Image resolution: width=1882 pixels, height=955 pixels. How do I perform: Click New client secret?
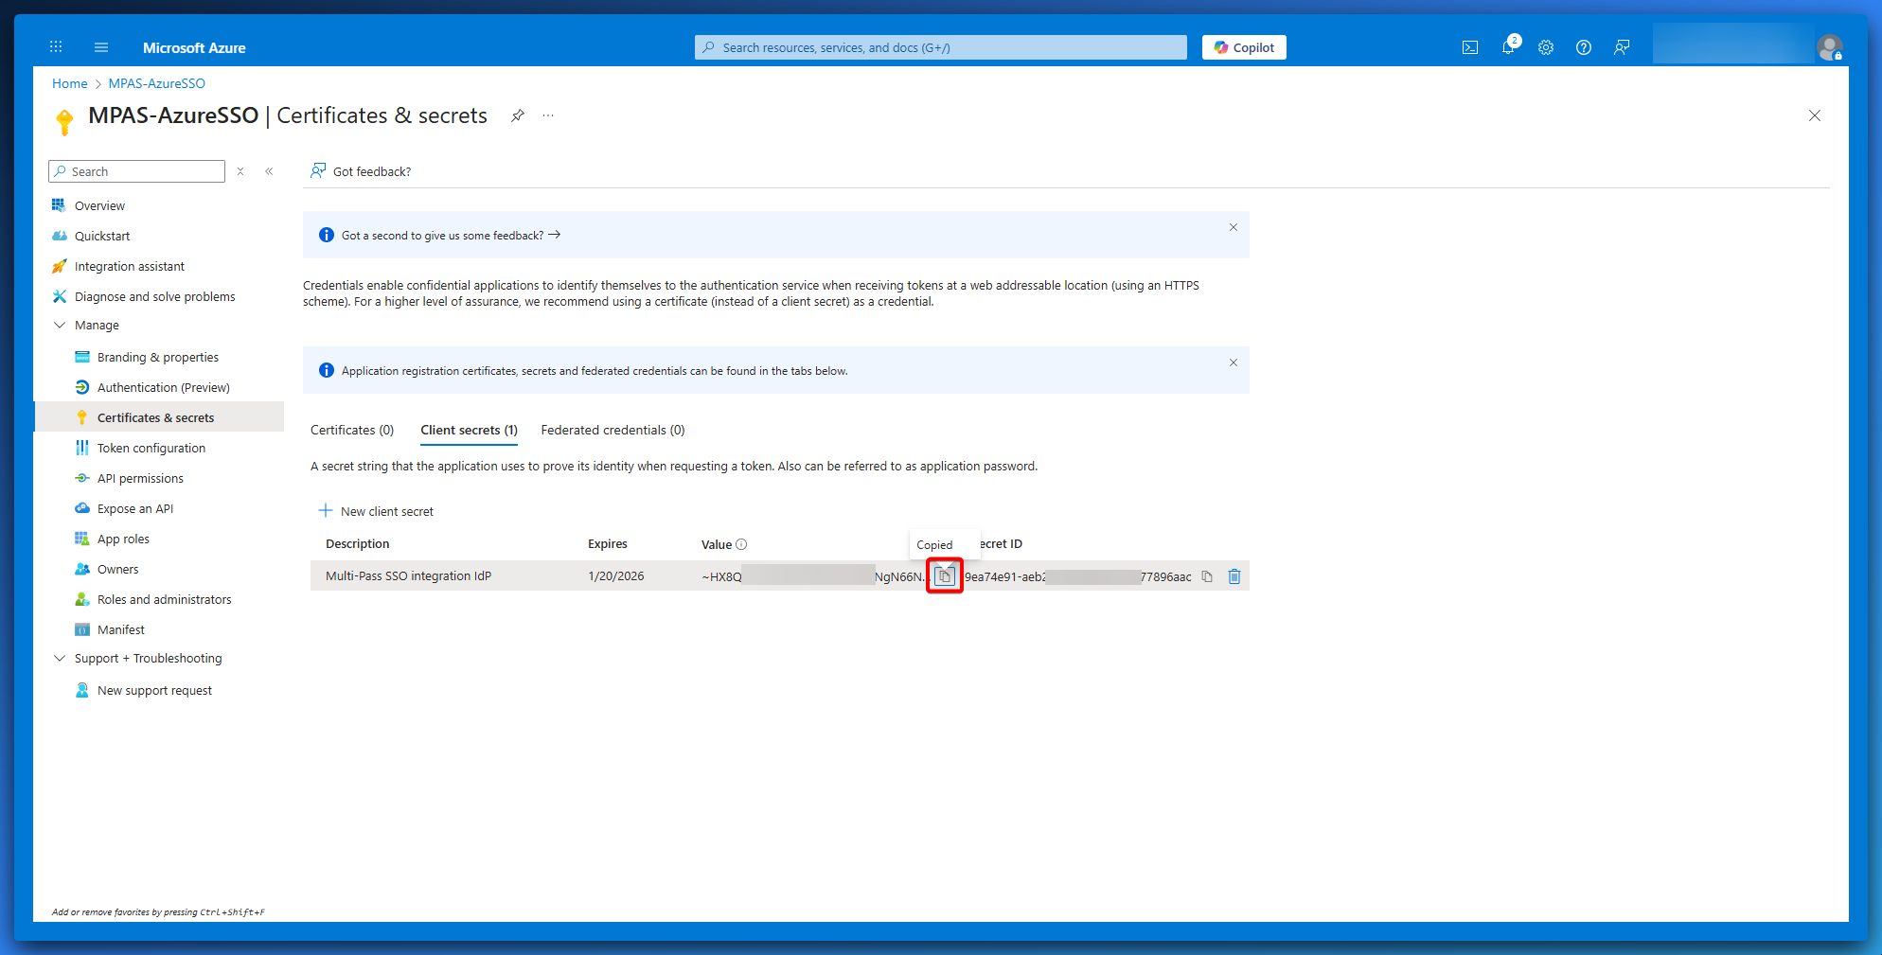pos(376,511)
